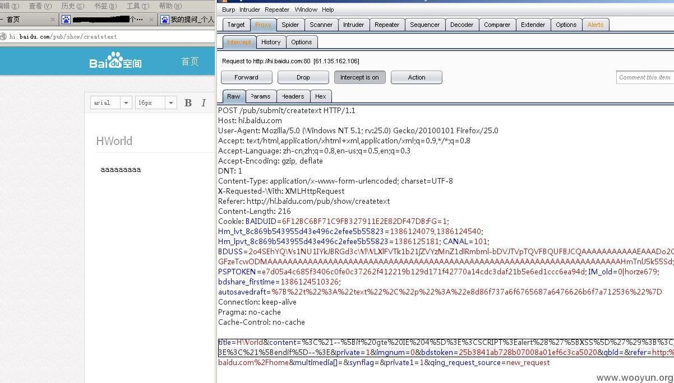Click the Content-Length: 216 header line
Viewport: 674px width, 383px height.
[255, 211]
